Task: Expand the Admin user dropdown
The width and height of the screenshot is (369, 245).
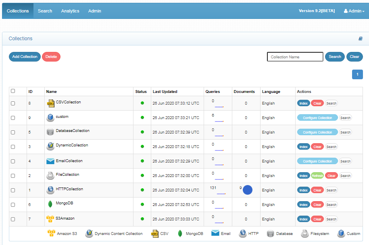Action: click(354, 11)
